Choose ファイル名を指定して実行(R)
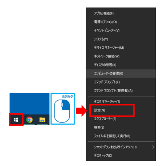 (121, 136)
